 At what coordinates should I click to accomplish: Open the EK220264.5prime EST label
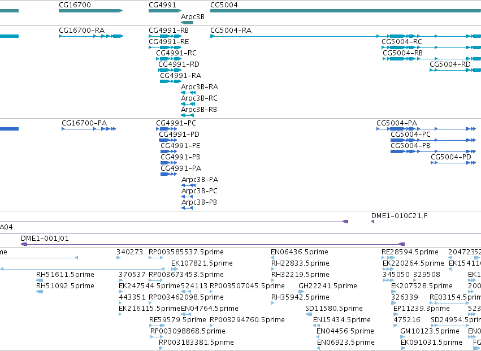click(414, 263)
